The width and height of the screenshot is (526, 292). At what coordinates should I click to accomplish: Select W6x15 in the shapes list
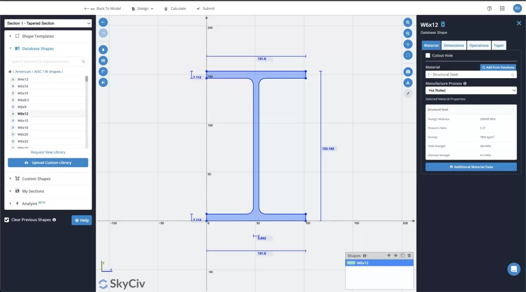click(x=23, y=120)
